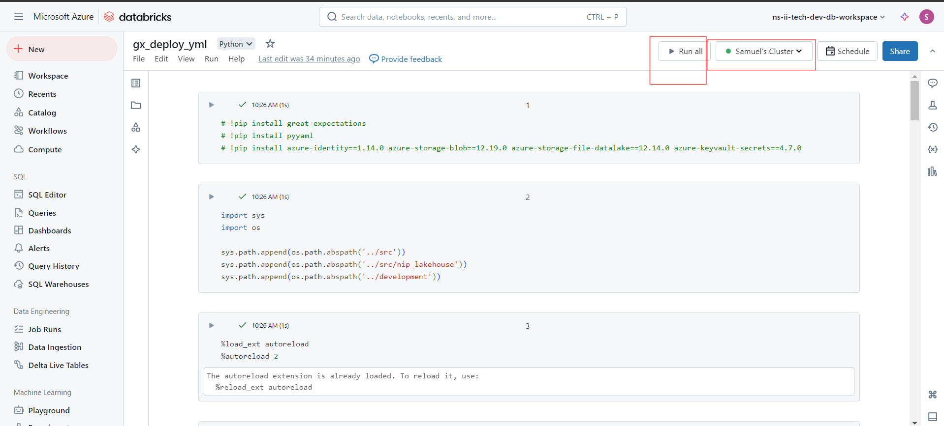This screenshot has width=944, height=426.
Task: Open Samuel's Cluster compute selector
Action: click(764, 51)
